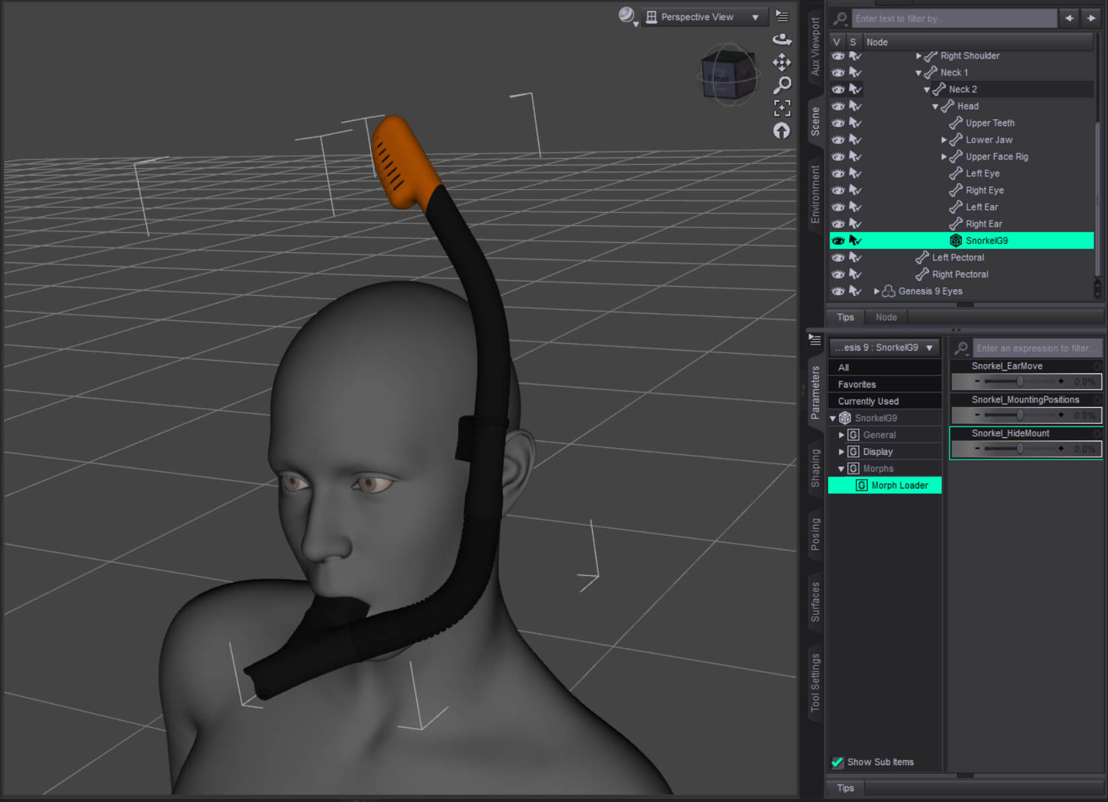Screen dimensions: 1108x802
Task: Activate the zoom magnifier in viewport controls
Action: point(782,85)
